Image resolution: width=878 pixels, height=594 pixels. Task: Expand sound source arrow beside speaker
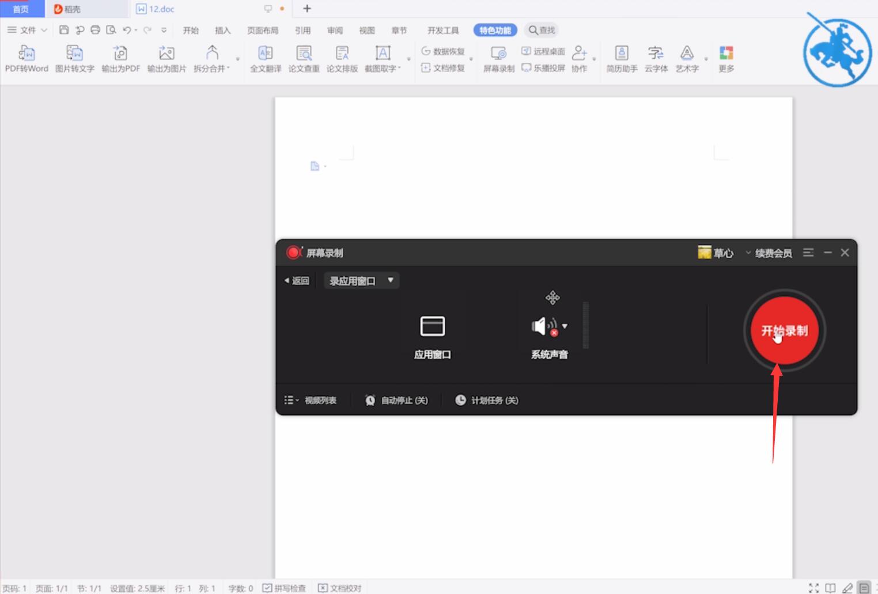tap(565, 326)
